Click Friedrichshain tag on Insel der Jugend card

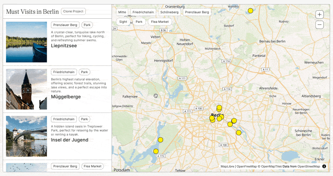[64, 119]
